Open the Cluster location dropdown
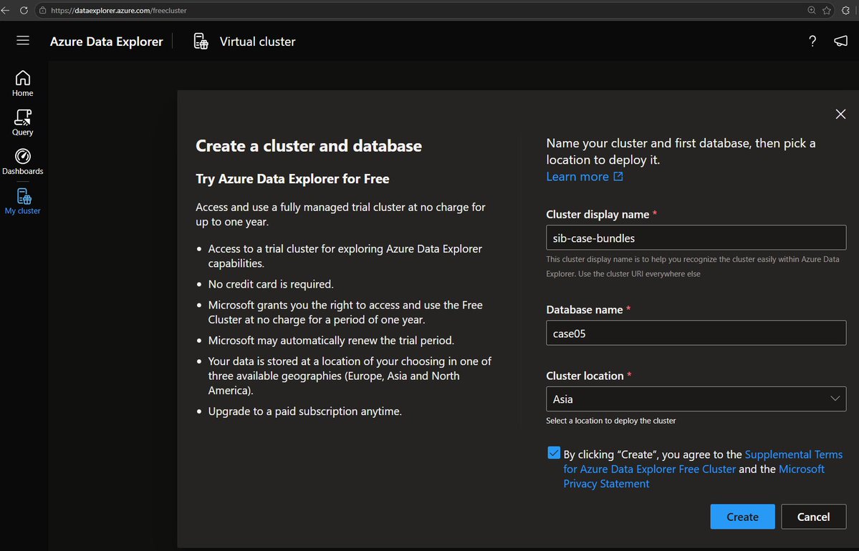859x551 pixels. click(696, 399)
